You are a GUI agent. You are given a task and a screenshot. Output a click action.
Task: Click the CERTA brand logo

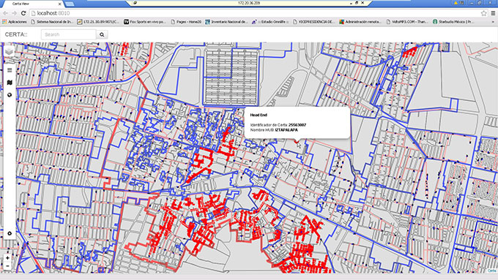pos(16,34)
